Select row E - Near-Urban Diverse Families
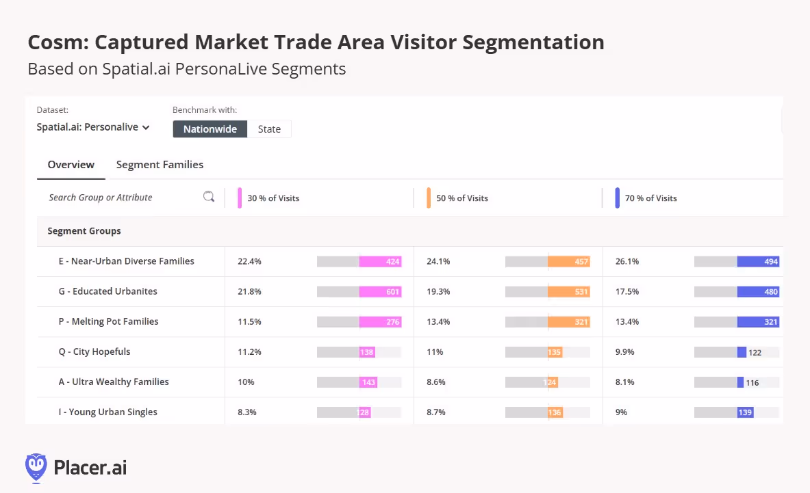The height and width of the screenshot is (493, 810). pos(126,261)
